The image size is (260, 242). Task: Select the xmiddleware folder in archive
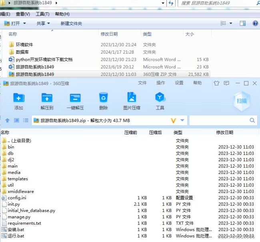18,192
